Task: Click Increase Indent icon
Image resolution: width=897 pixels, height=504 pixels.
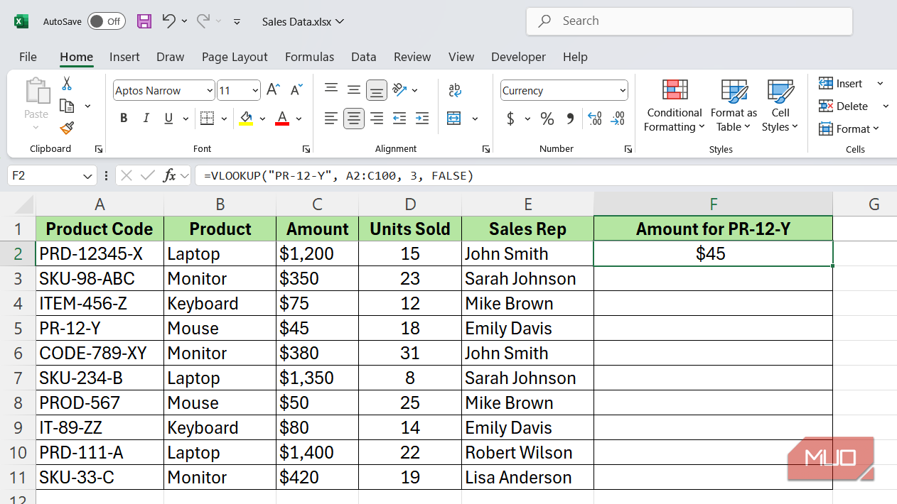Action: (422, 119)
